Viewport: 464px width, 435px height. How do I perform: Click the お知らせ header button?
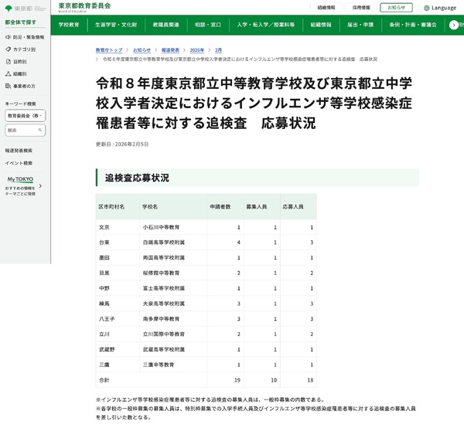396,8
